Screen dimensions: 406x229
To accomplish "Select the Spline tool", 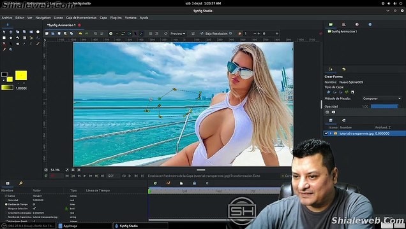I will point(31,38).
